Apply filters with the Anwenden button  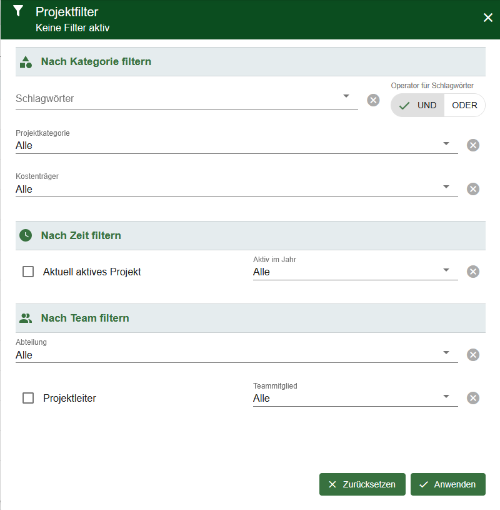click(x=447, y=484)
